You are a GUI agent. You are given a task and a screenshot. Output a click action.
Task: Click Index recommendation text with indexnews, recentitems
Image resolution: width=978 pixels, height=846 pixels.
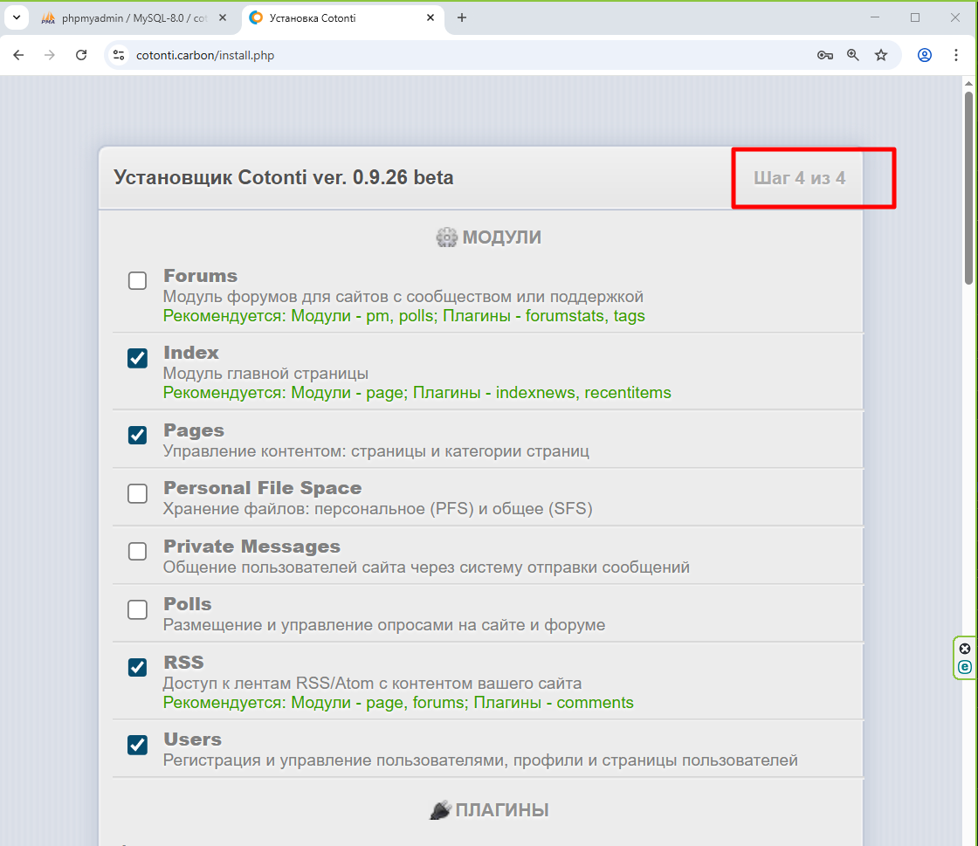[x=417, y=393]
